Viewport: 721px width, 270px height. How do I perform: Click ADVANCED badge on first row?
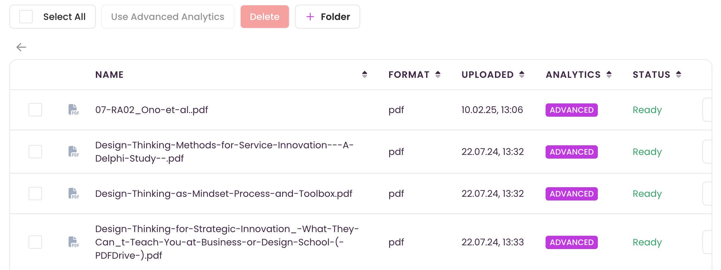click(x=572, y=110)
